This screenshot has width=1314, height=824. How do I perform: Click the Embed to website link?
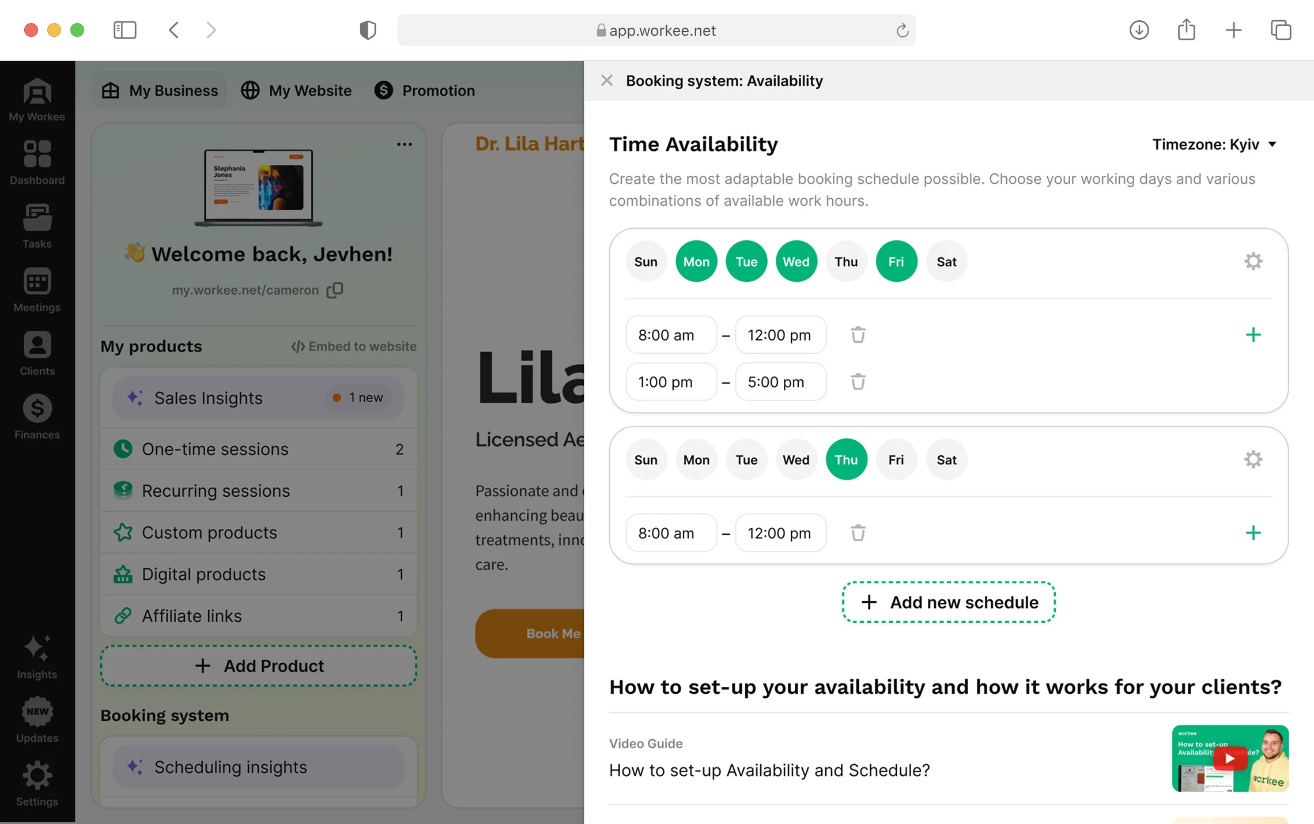click(x=354, y=346)
